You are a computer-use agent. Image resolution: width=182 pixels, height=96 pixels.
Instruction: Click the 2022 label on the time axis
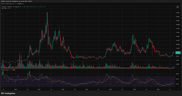(63, 90)
